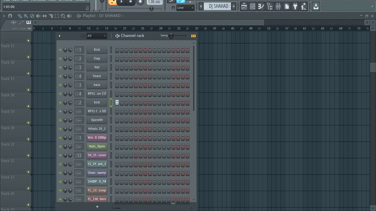The image size is (376, 211).
Task: Mute the bass channel with its green LED
Action: (60, 85)
